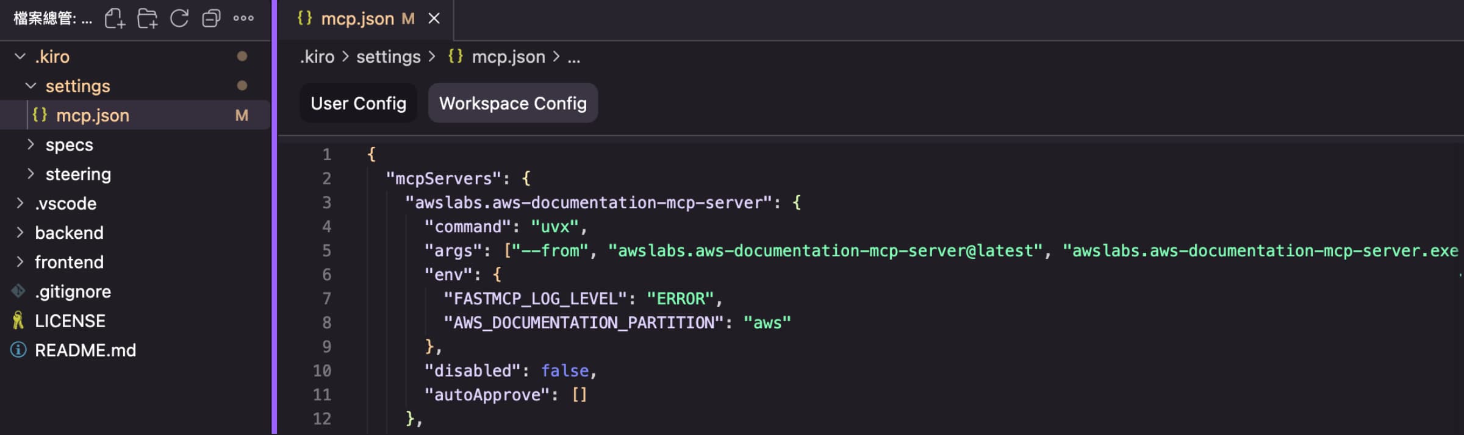Collapse all folders in explorer

coord(211,18)
